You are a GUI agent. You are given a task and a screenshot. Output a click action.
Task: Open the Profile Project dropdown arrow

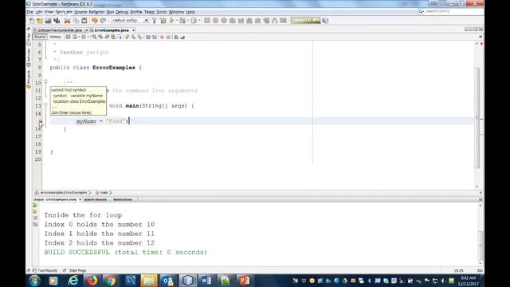(199, 21)
